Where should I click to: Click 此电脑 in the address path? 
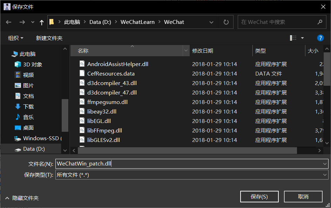coord(72,22)
